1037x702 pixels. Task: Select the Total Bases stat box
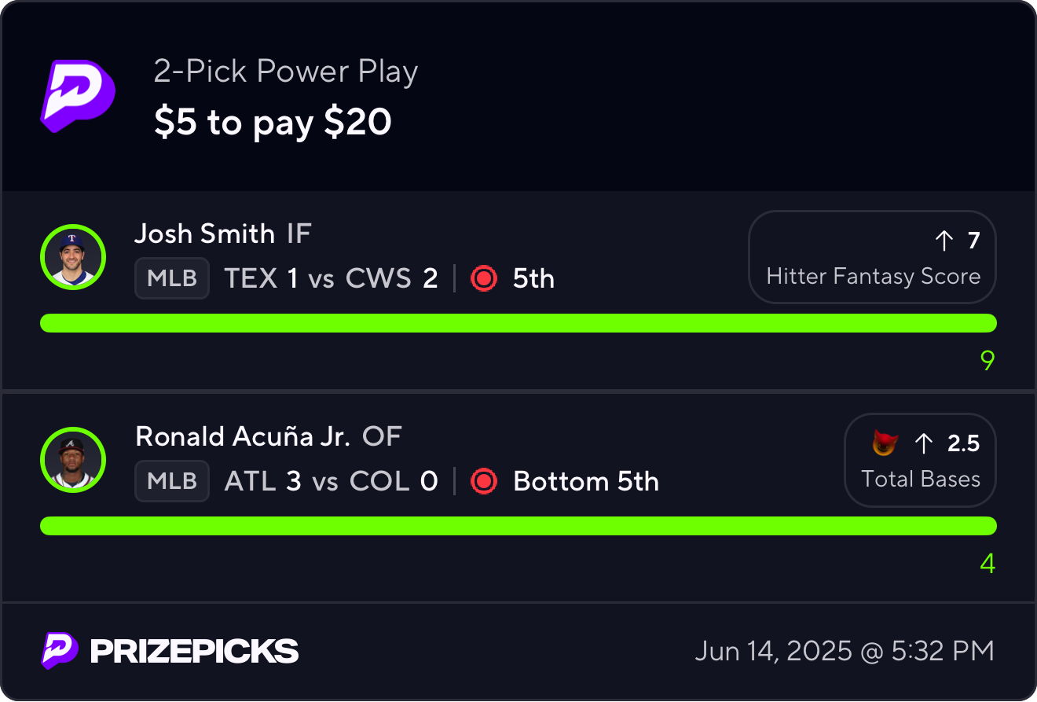pos(920,460)
